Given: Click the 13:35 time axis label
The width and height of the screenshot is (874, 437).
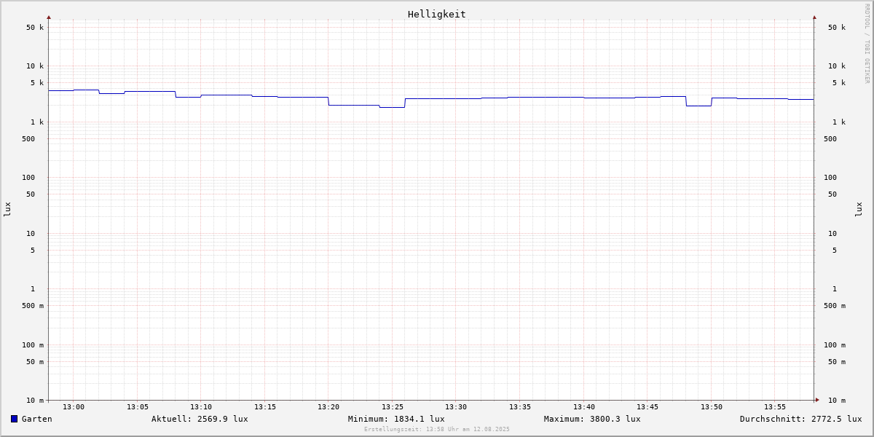Looking at the screenshot, I should [520, 407].
